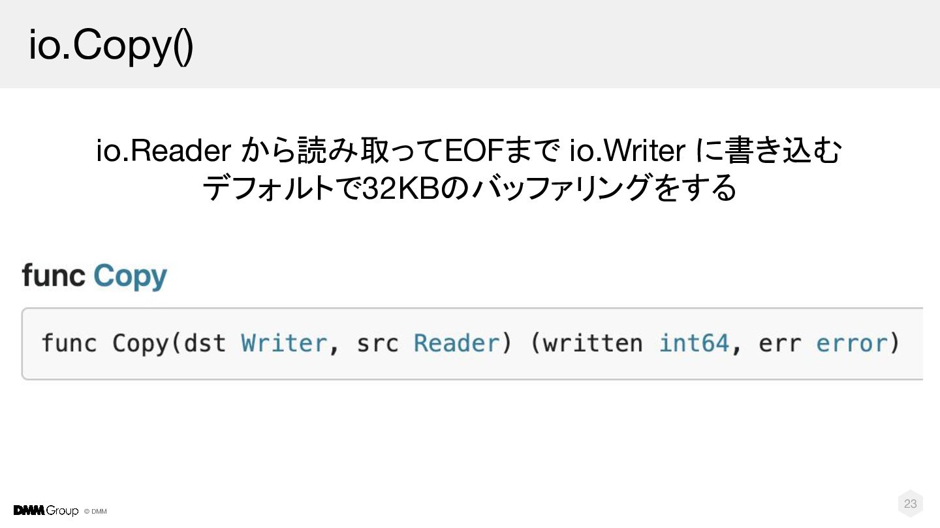Click the © DMM copyright text
Screen dimensions: 940x528
(x=95, y=511)
